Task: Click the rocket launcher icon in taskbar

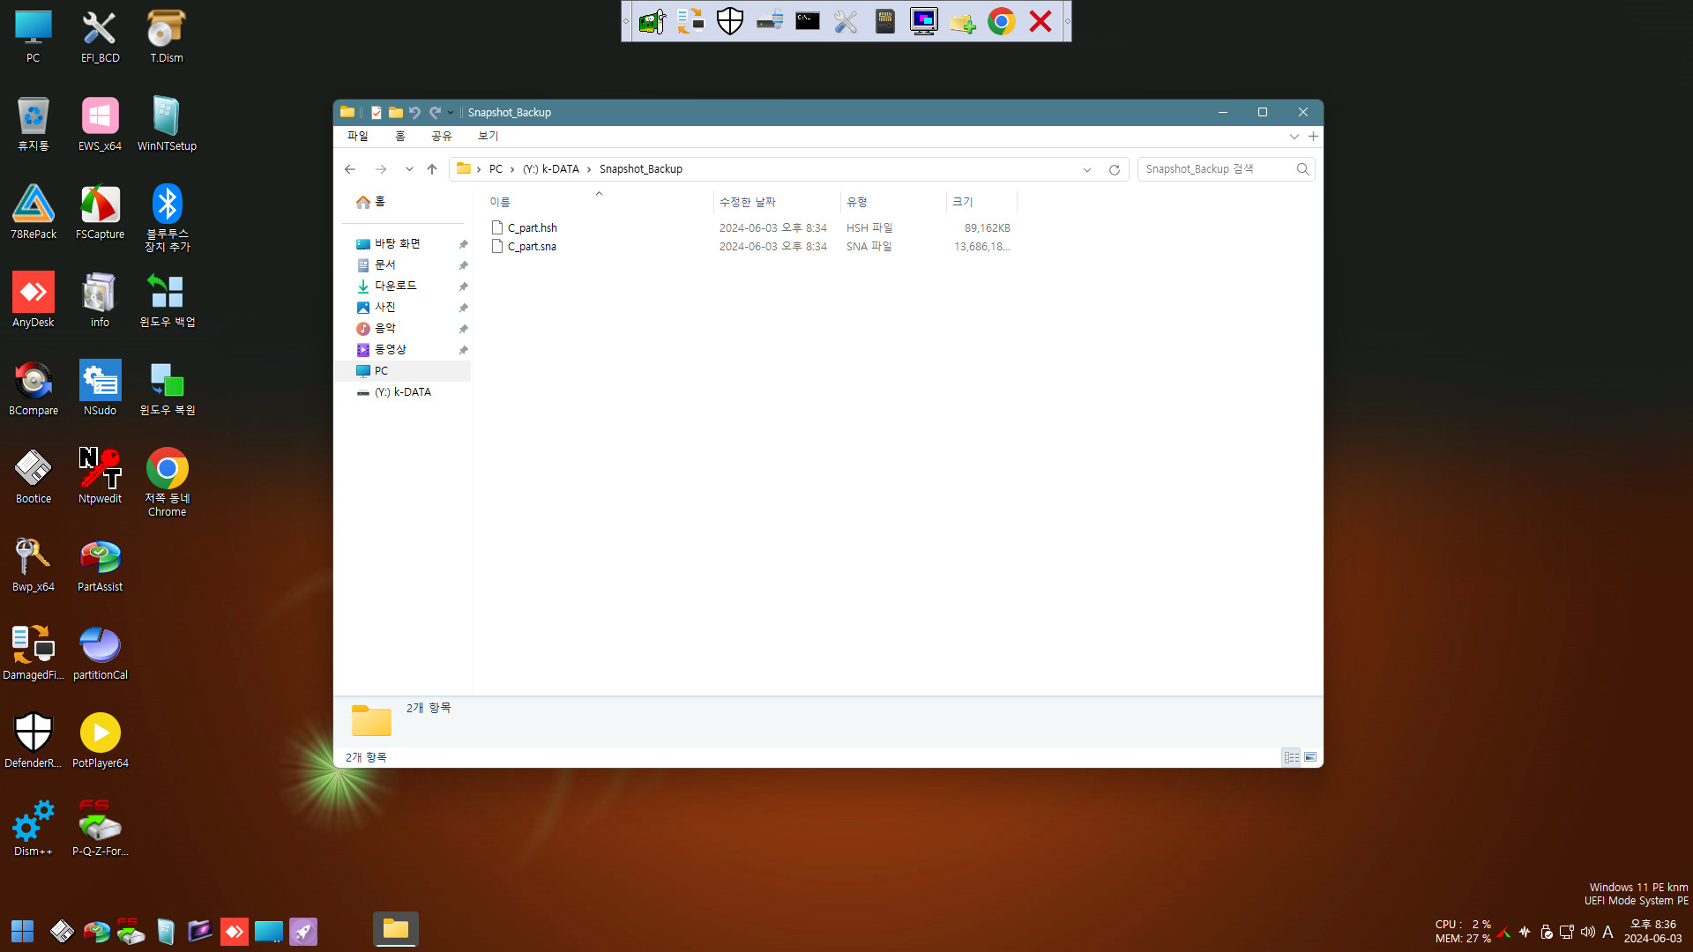Action: [x=303, y=931]
